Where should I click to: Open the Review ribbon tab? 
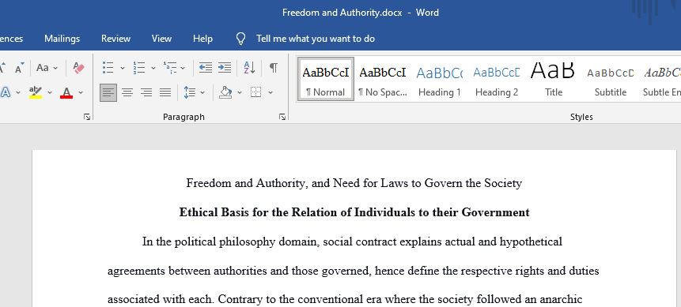(x=116, y=39)
